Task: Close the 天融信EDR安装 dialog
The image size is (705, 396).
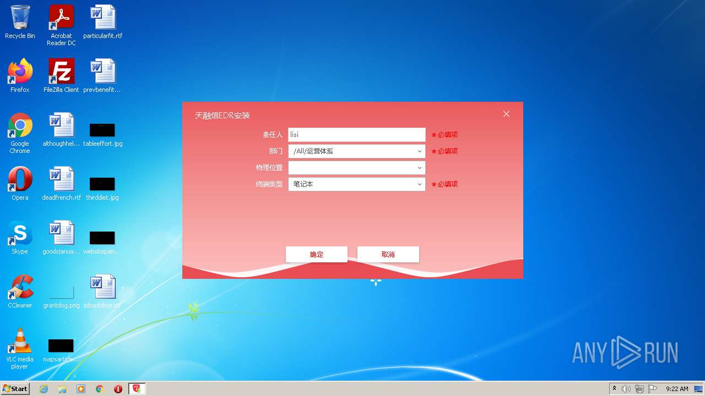Action: click(506, 114)
